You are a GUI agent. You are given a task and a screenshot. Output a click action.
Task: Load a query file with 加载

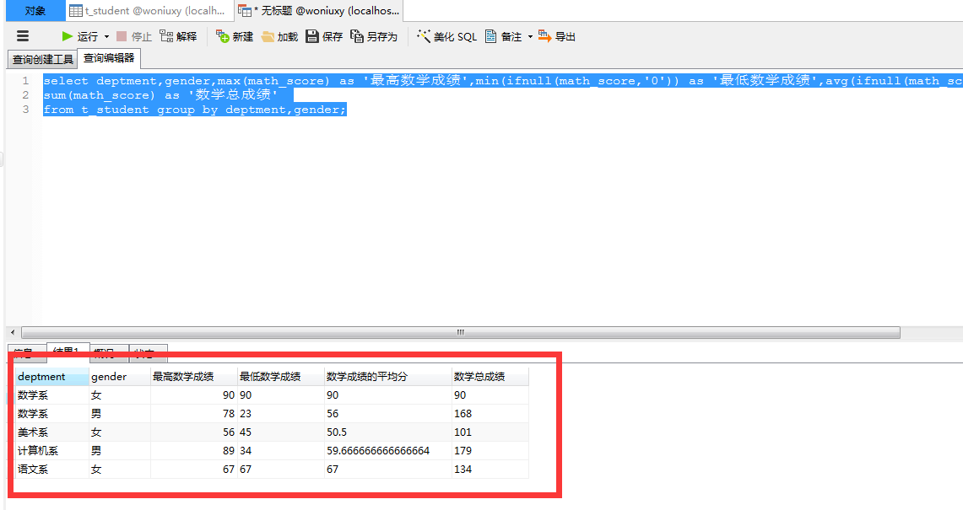tap(279, 37)
